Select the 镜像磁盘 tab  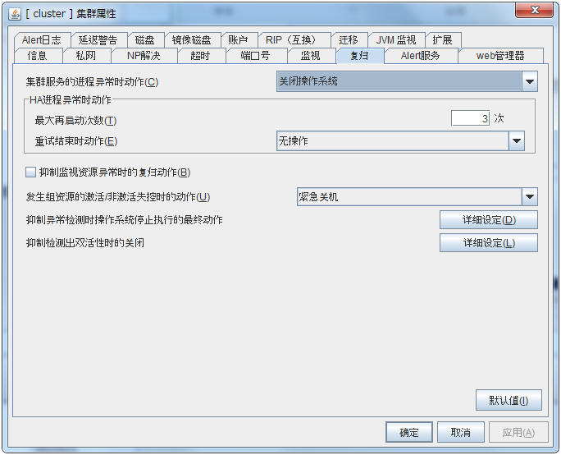coord(192,39)
